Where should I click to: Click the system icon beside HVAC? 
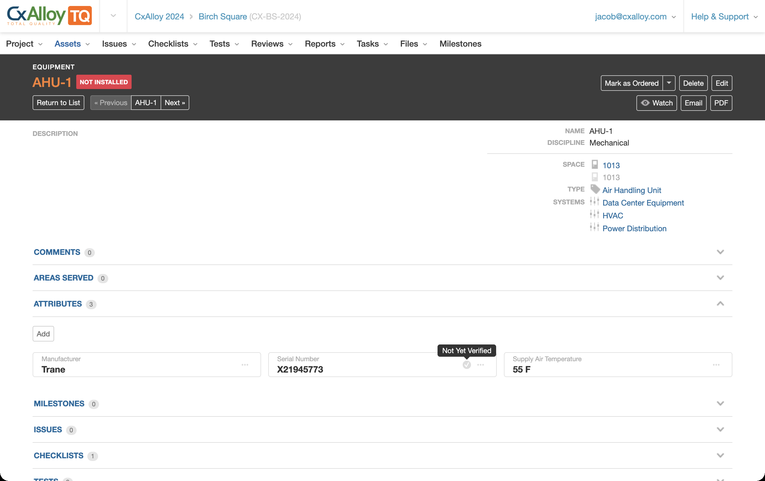595,215
